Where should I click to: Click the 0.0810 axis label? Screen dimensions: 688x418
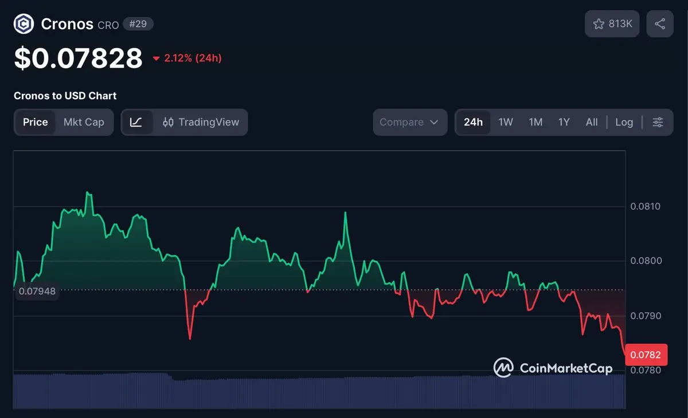click(646, 206)
